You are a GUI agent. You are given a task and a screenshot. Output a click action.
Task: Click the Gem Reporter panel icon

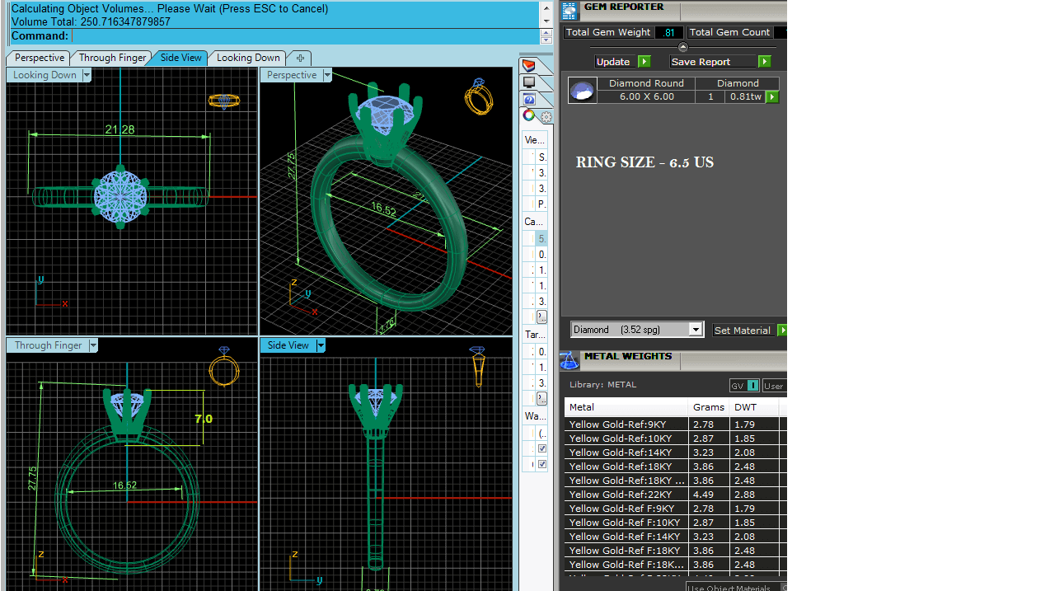569,10
